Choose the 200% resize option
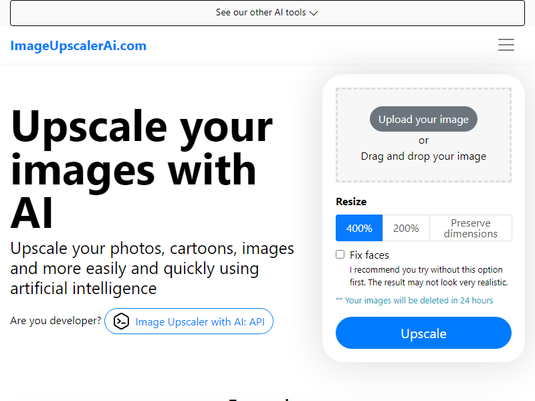This screenshot has height=401, width=535. pyautogui.click(x=406, y=228)
